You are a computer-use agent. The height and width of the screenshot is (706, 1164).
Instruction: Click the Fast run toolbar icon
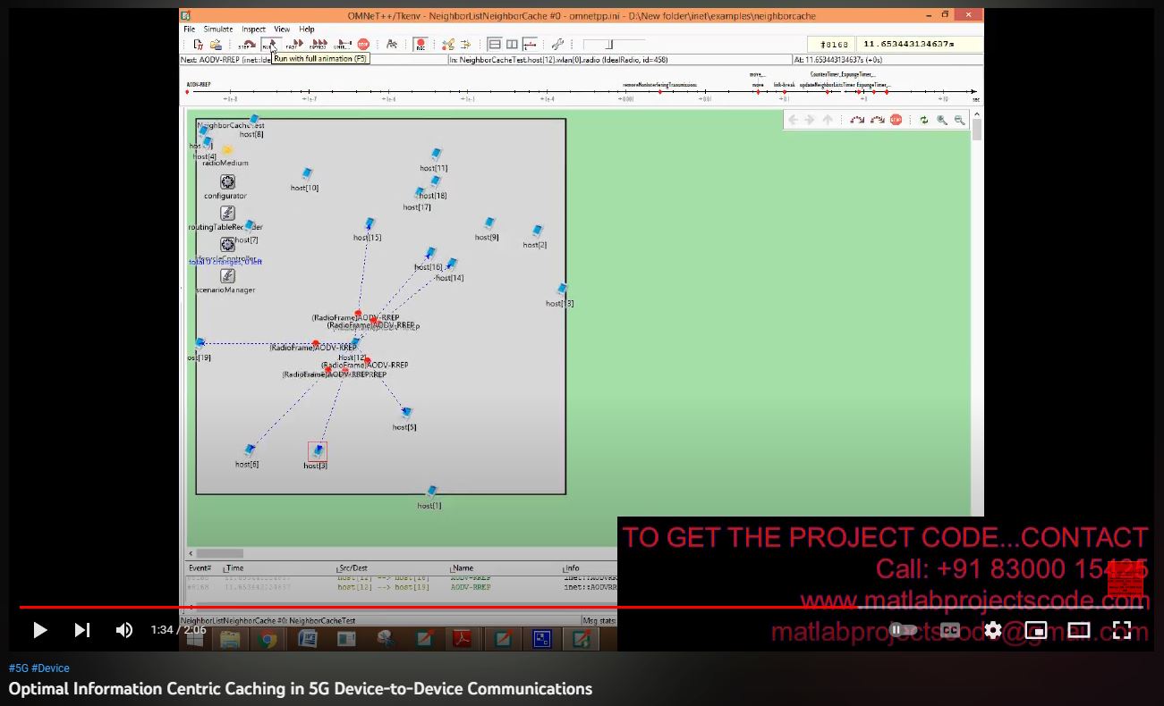pyautogui.click(x=294, y=44)
